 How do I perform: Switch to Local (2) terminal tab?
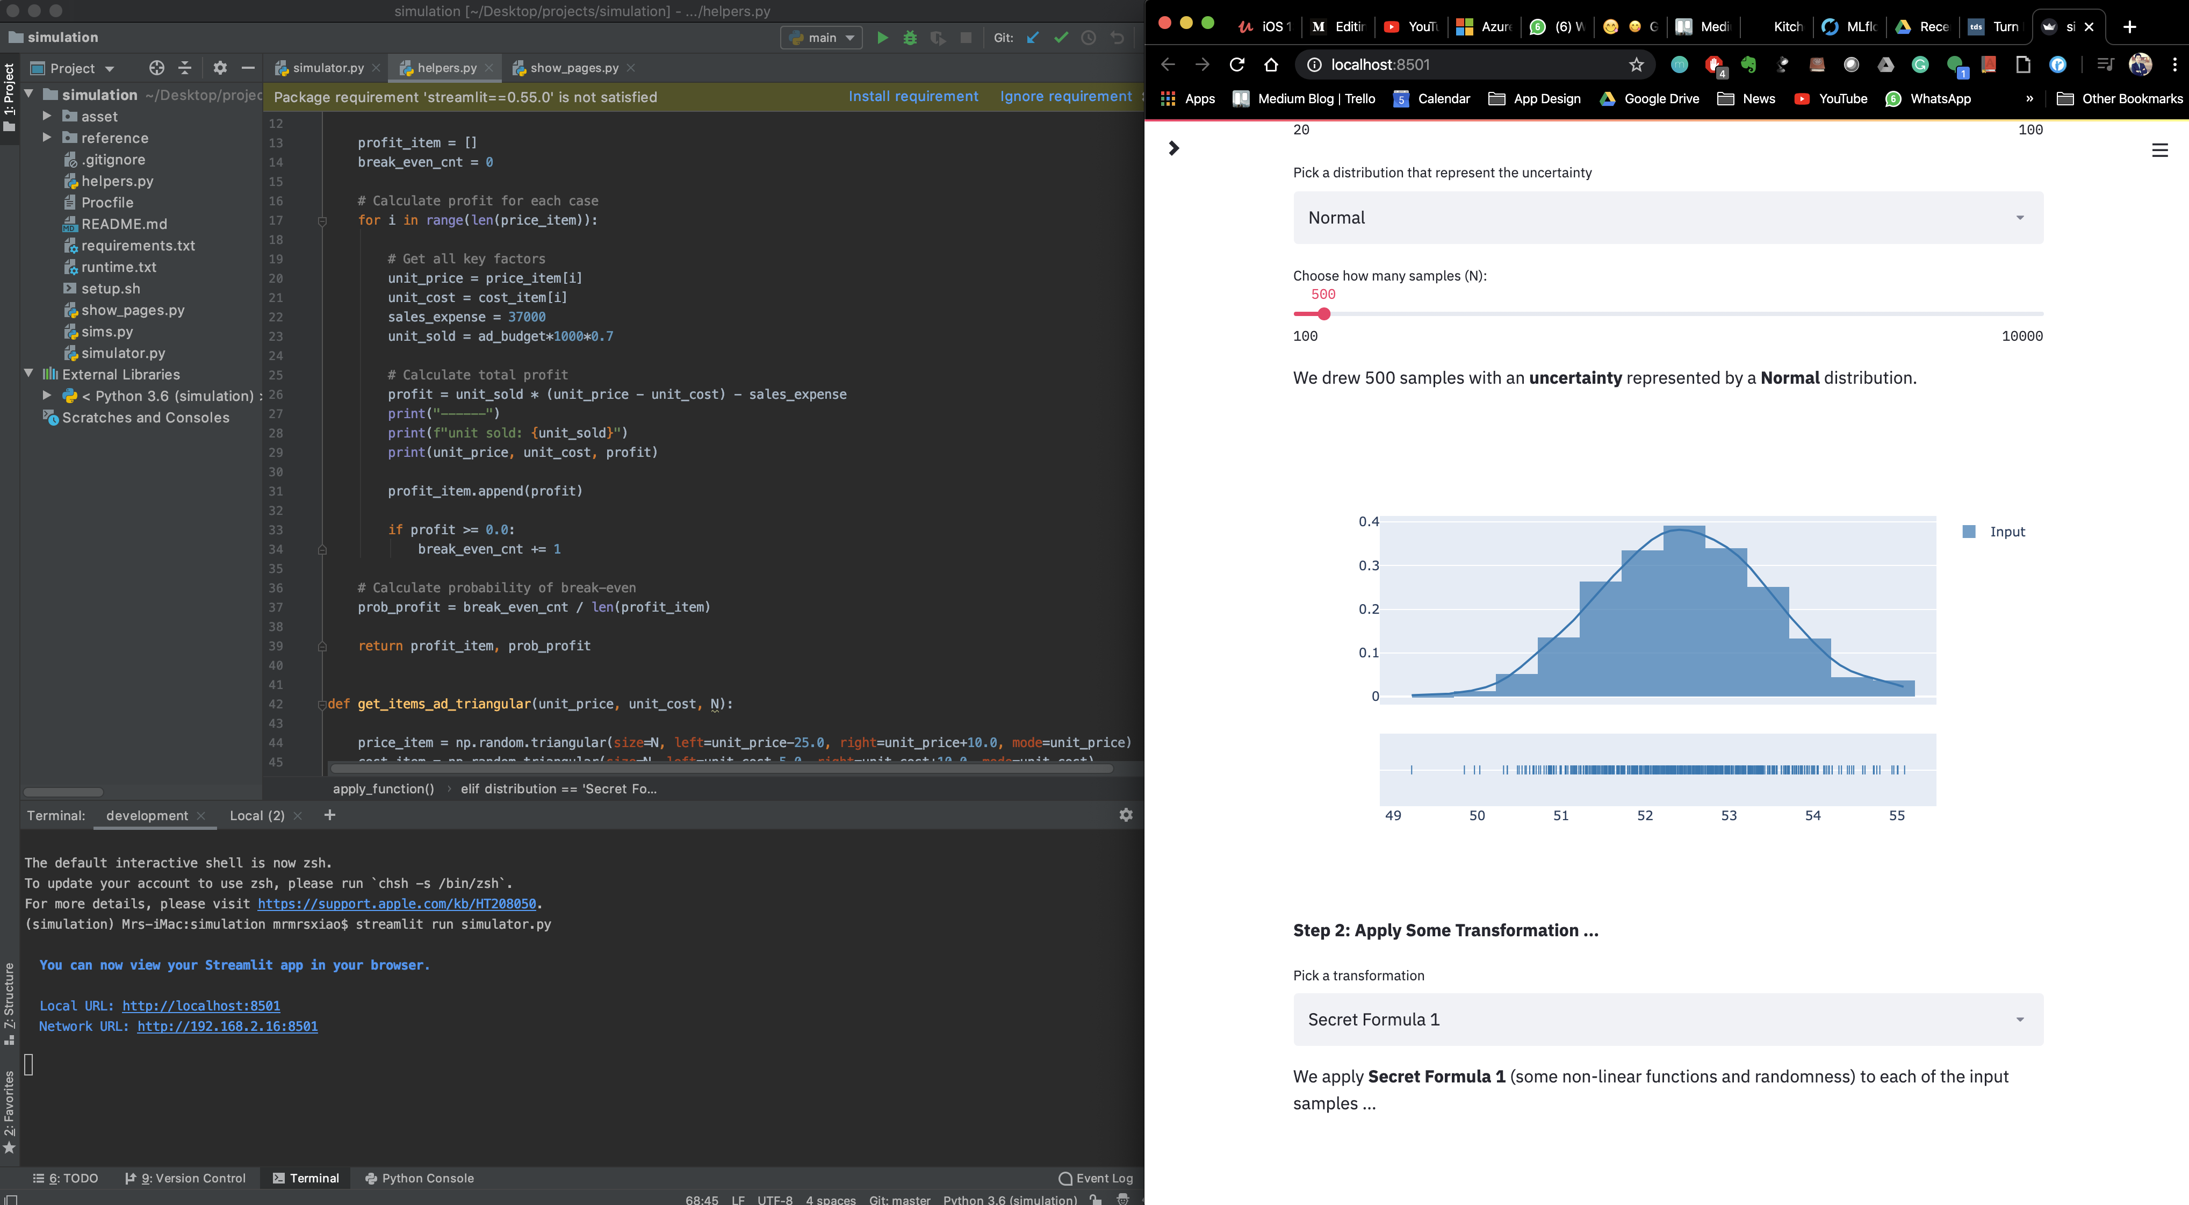point(257,816)
